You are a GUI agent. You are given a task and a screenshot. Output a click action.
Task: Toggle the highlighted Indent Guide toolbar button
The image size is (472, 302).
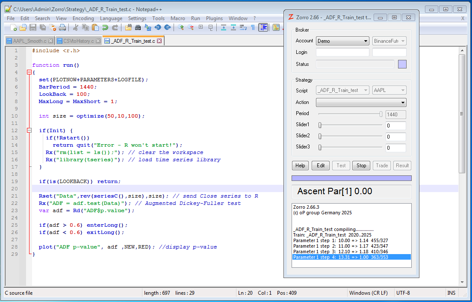263,27
